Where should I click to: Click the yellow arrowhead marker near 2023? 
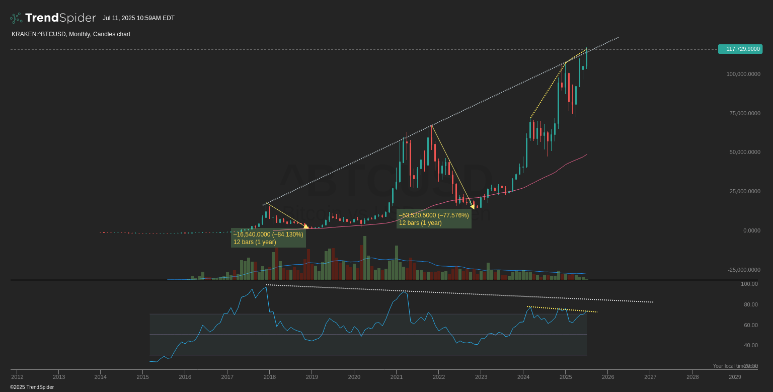point(473,206)
